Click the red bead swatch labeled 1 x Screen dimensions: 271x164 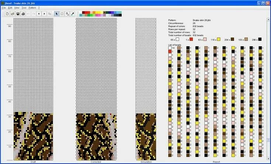[x=191, y=39]
